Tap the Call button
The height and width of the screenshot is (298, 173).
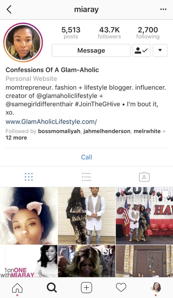point(86,157)
